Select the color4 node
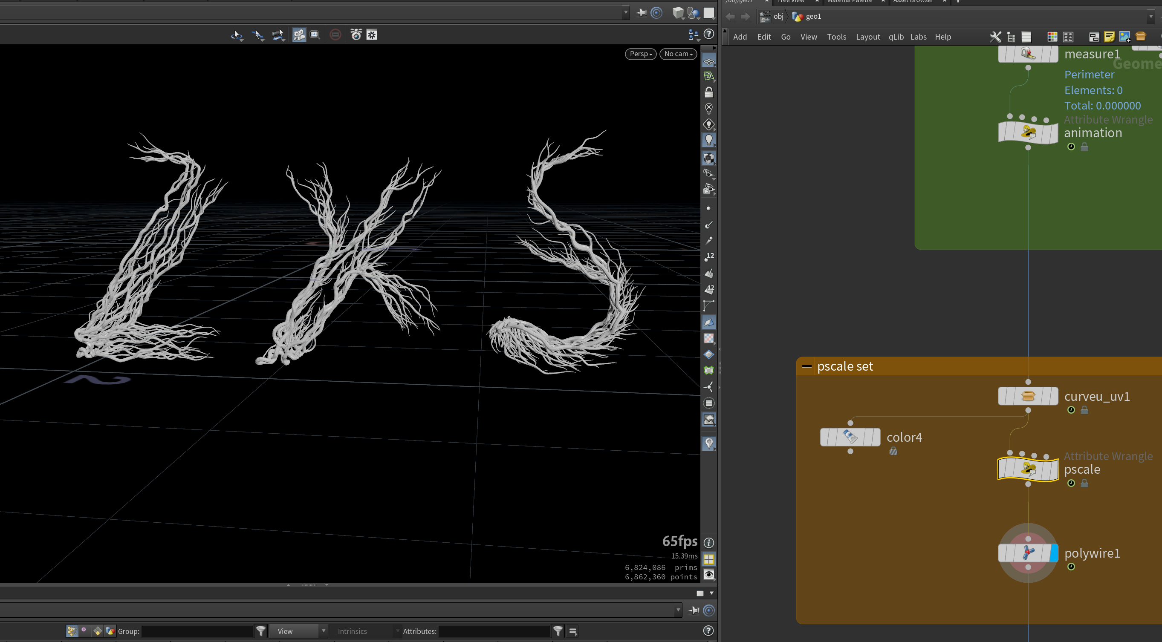Image resolution: width=1162 pixels, height=642 pixels. click(850, 437)
